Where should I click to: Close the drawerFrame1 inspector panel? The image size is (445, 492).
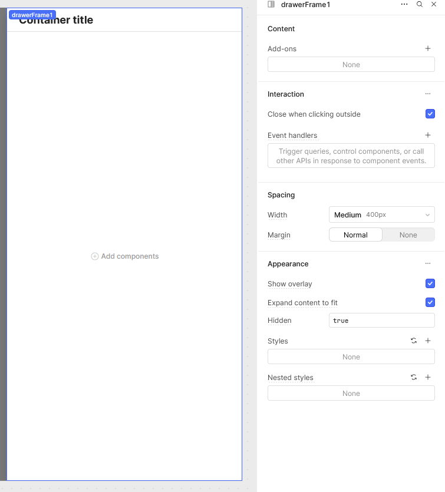[x=434, y=4]
